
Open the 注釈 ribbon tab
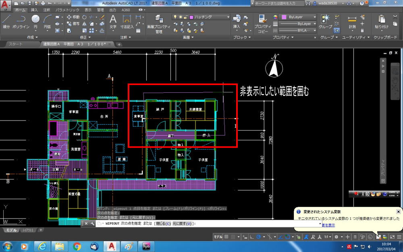point(47,10)
